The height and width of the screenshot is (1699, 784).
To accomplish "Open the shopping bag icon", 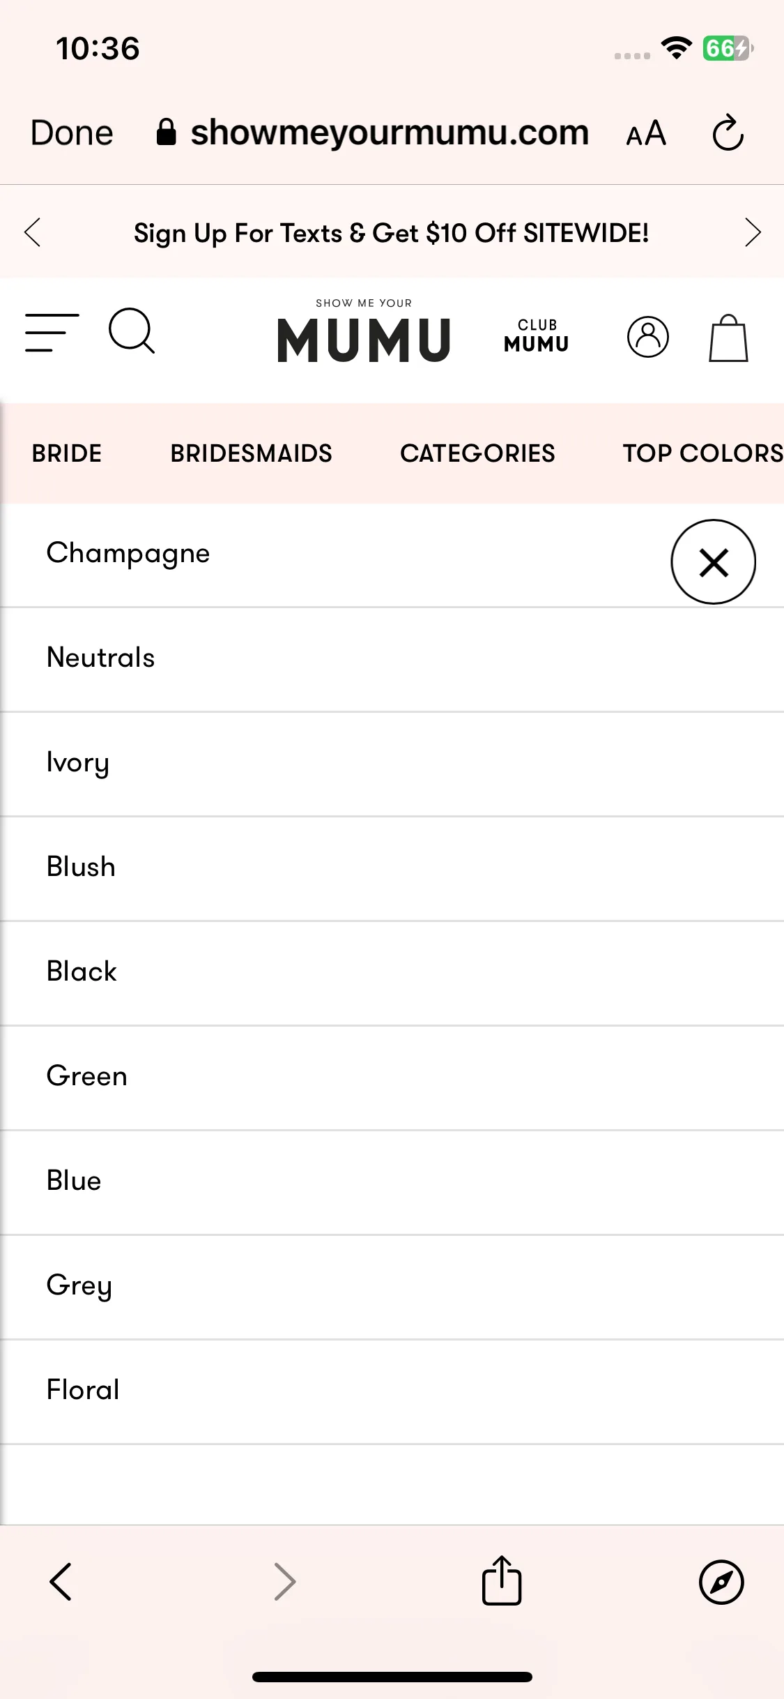I will point(728,338).
